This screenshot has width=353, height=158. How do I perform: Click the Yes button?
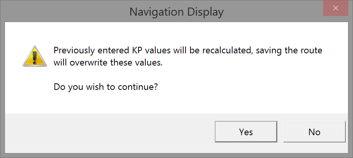(x=246, y=132)
